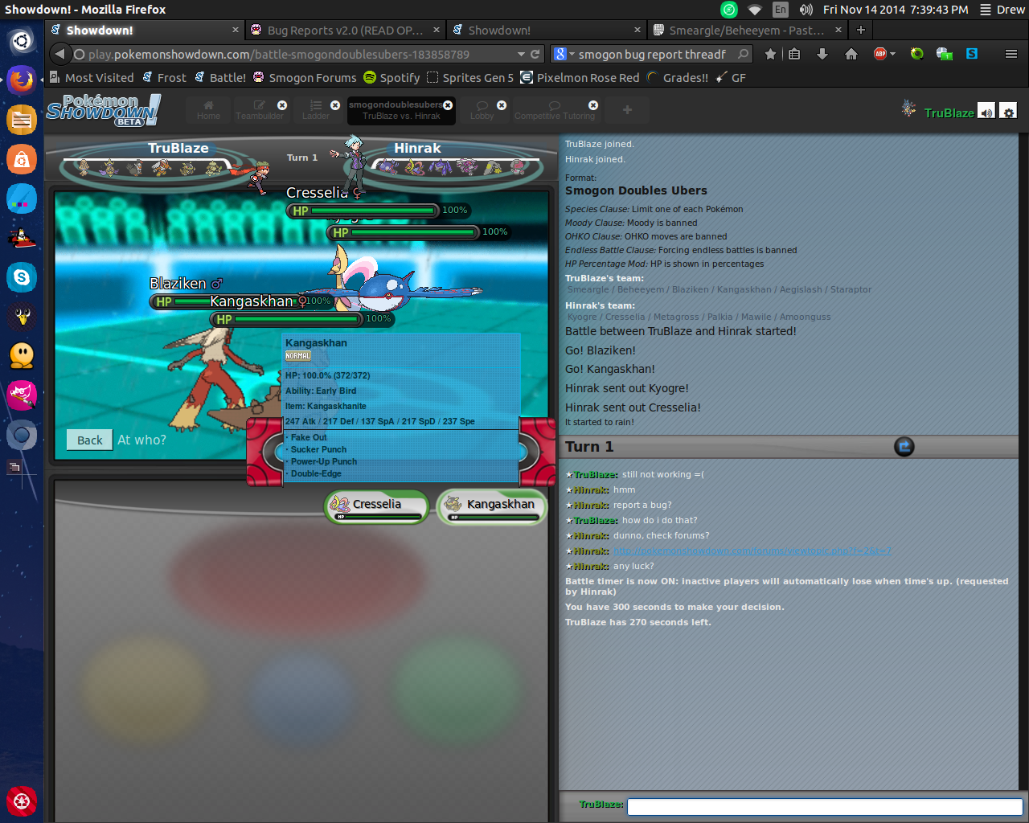Open the Teambuilder tab
Image resolution: width=1029 pixels, height=823 pixels.
point(259,110)
